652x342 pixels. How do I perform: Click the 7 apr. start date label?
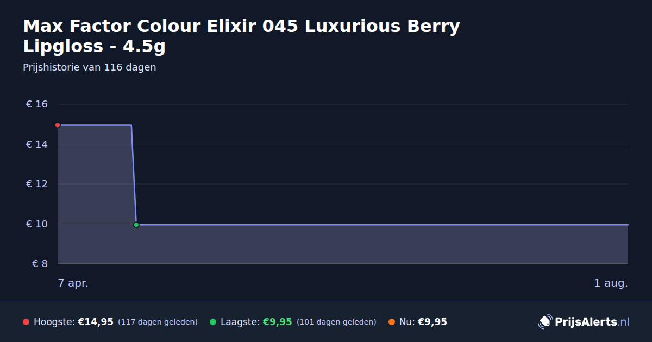[73, 283]
